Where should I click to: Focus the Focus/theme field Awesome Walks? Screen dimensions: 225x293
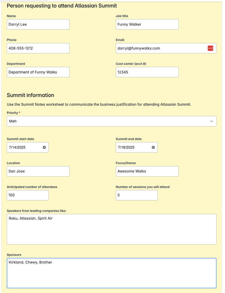pos(147,171)
